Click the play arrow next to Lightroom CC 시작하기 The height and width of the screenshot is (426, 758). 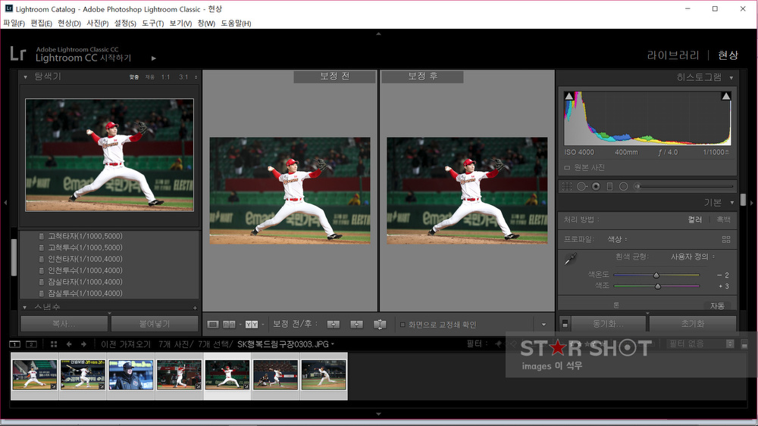pyautogui.click(x=154, y=58)
